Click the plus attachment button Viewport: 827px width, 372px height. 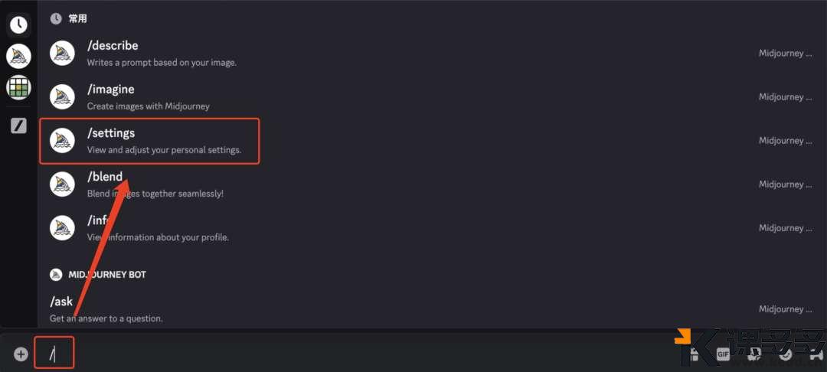point(21,354)
